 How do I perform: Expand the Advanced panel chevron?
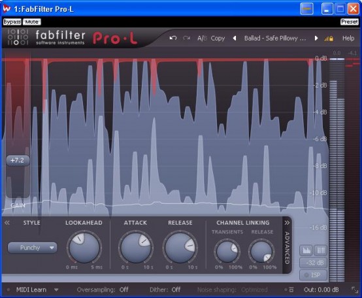pos(287,223)
